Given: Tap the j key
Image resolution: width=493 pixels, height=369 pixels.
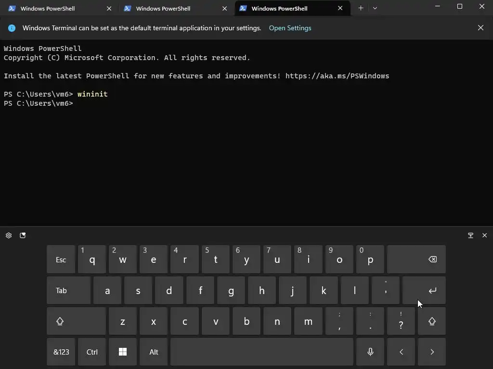Looking at the screenshot, I should [292, 290].
